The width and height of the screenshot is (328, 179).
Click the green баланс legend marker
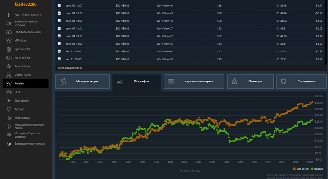[313, 169]
